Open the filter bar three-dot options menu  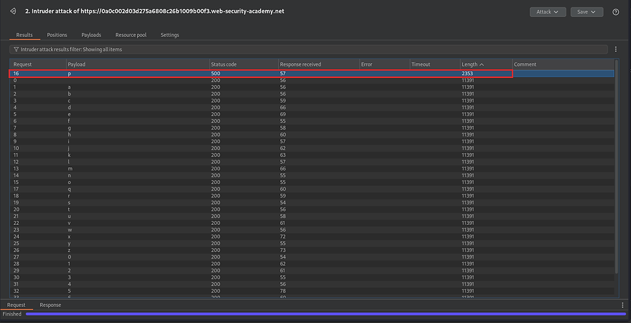tap(616, 50)
